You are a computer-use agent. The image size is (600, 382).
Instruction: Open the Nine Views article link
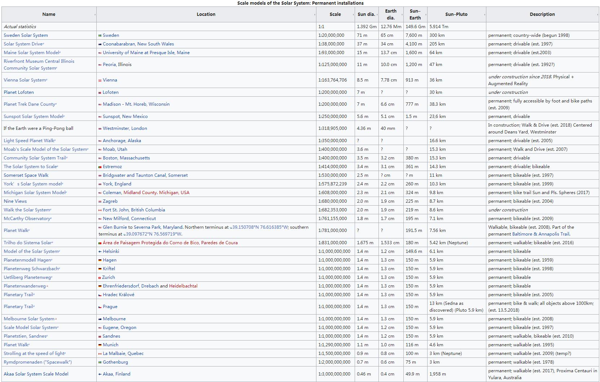point(15,201)
